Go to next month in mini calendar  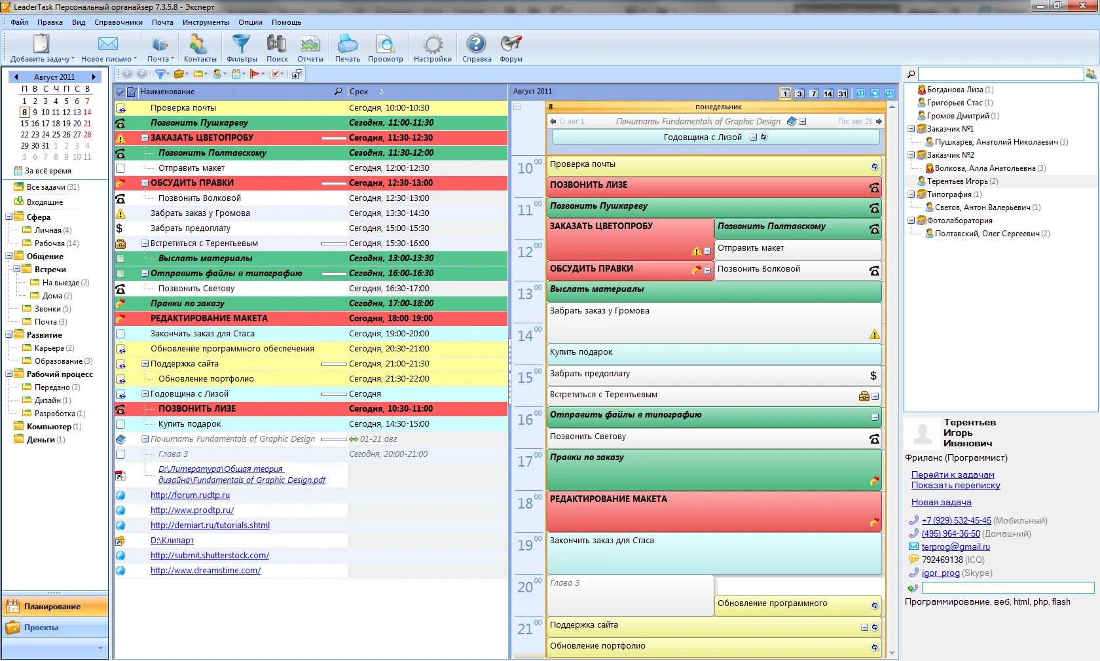pos(94,77)
